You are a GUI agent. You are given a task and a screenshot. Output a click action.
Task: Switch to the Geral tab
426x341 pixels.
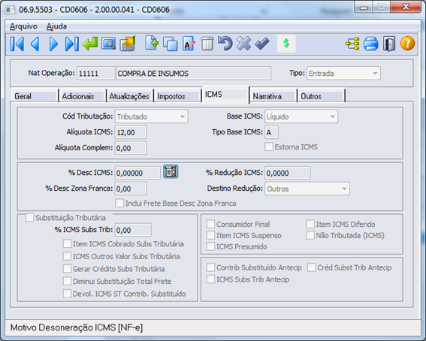click(35, 96)
